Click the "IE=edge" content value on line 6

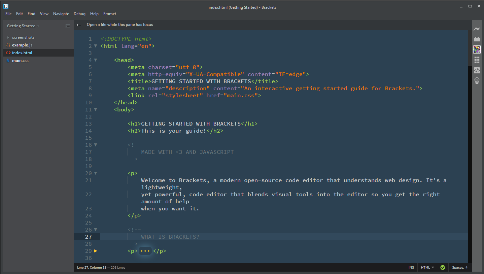290,74
